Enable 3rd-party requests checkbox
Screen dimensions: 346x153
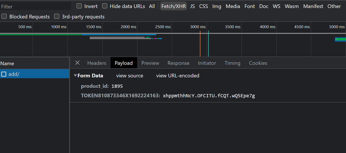[57, 17]
